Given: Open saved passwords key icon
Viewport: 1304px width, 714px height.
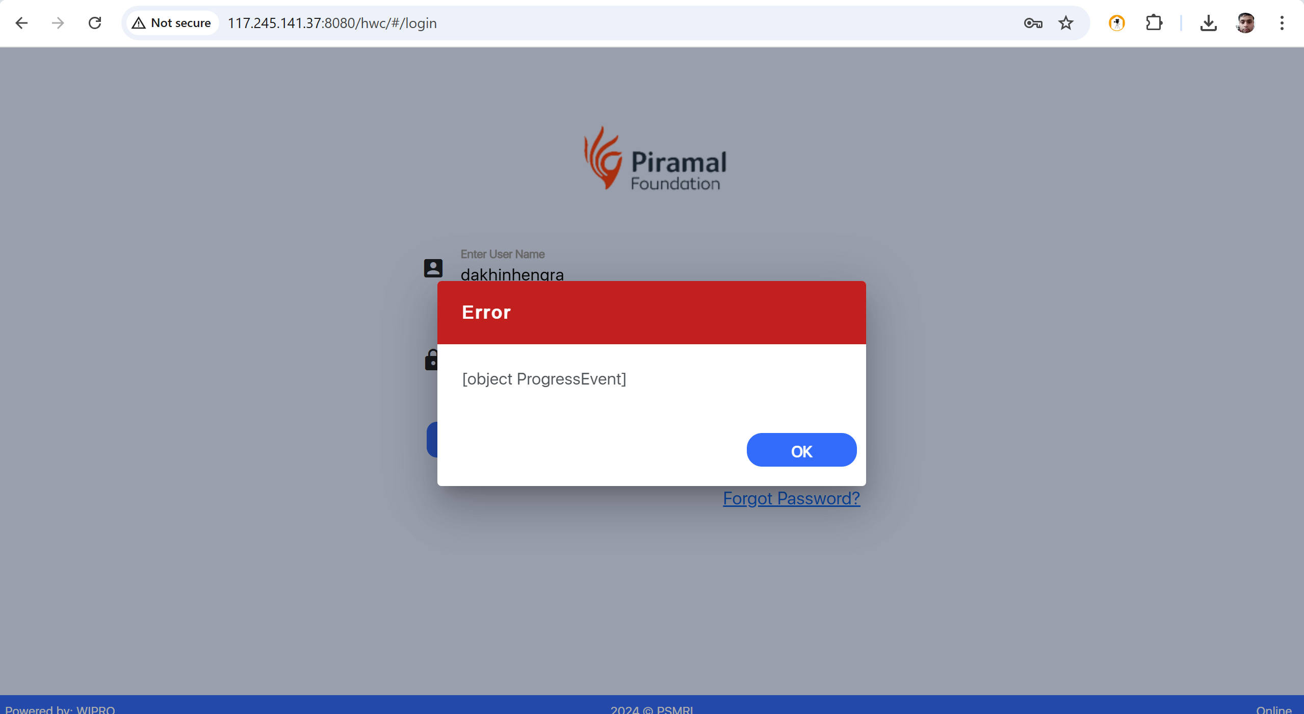Looking at the screenshot, I should click(1033, 23).
